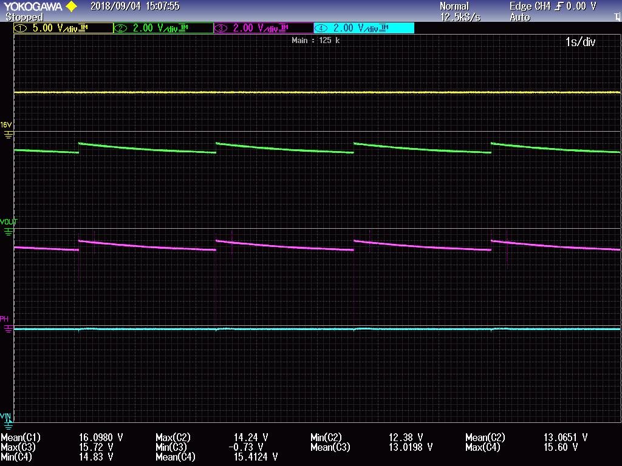Open the Normal acquisition mode setting

(454, 6)
